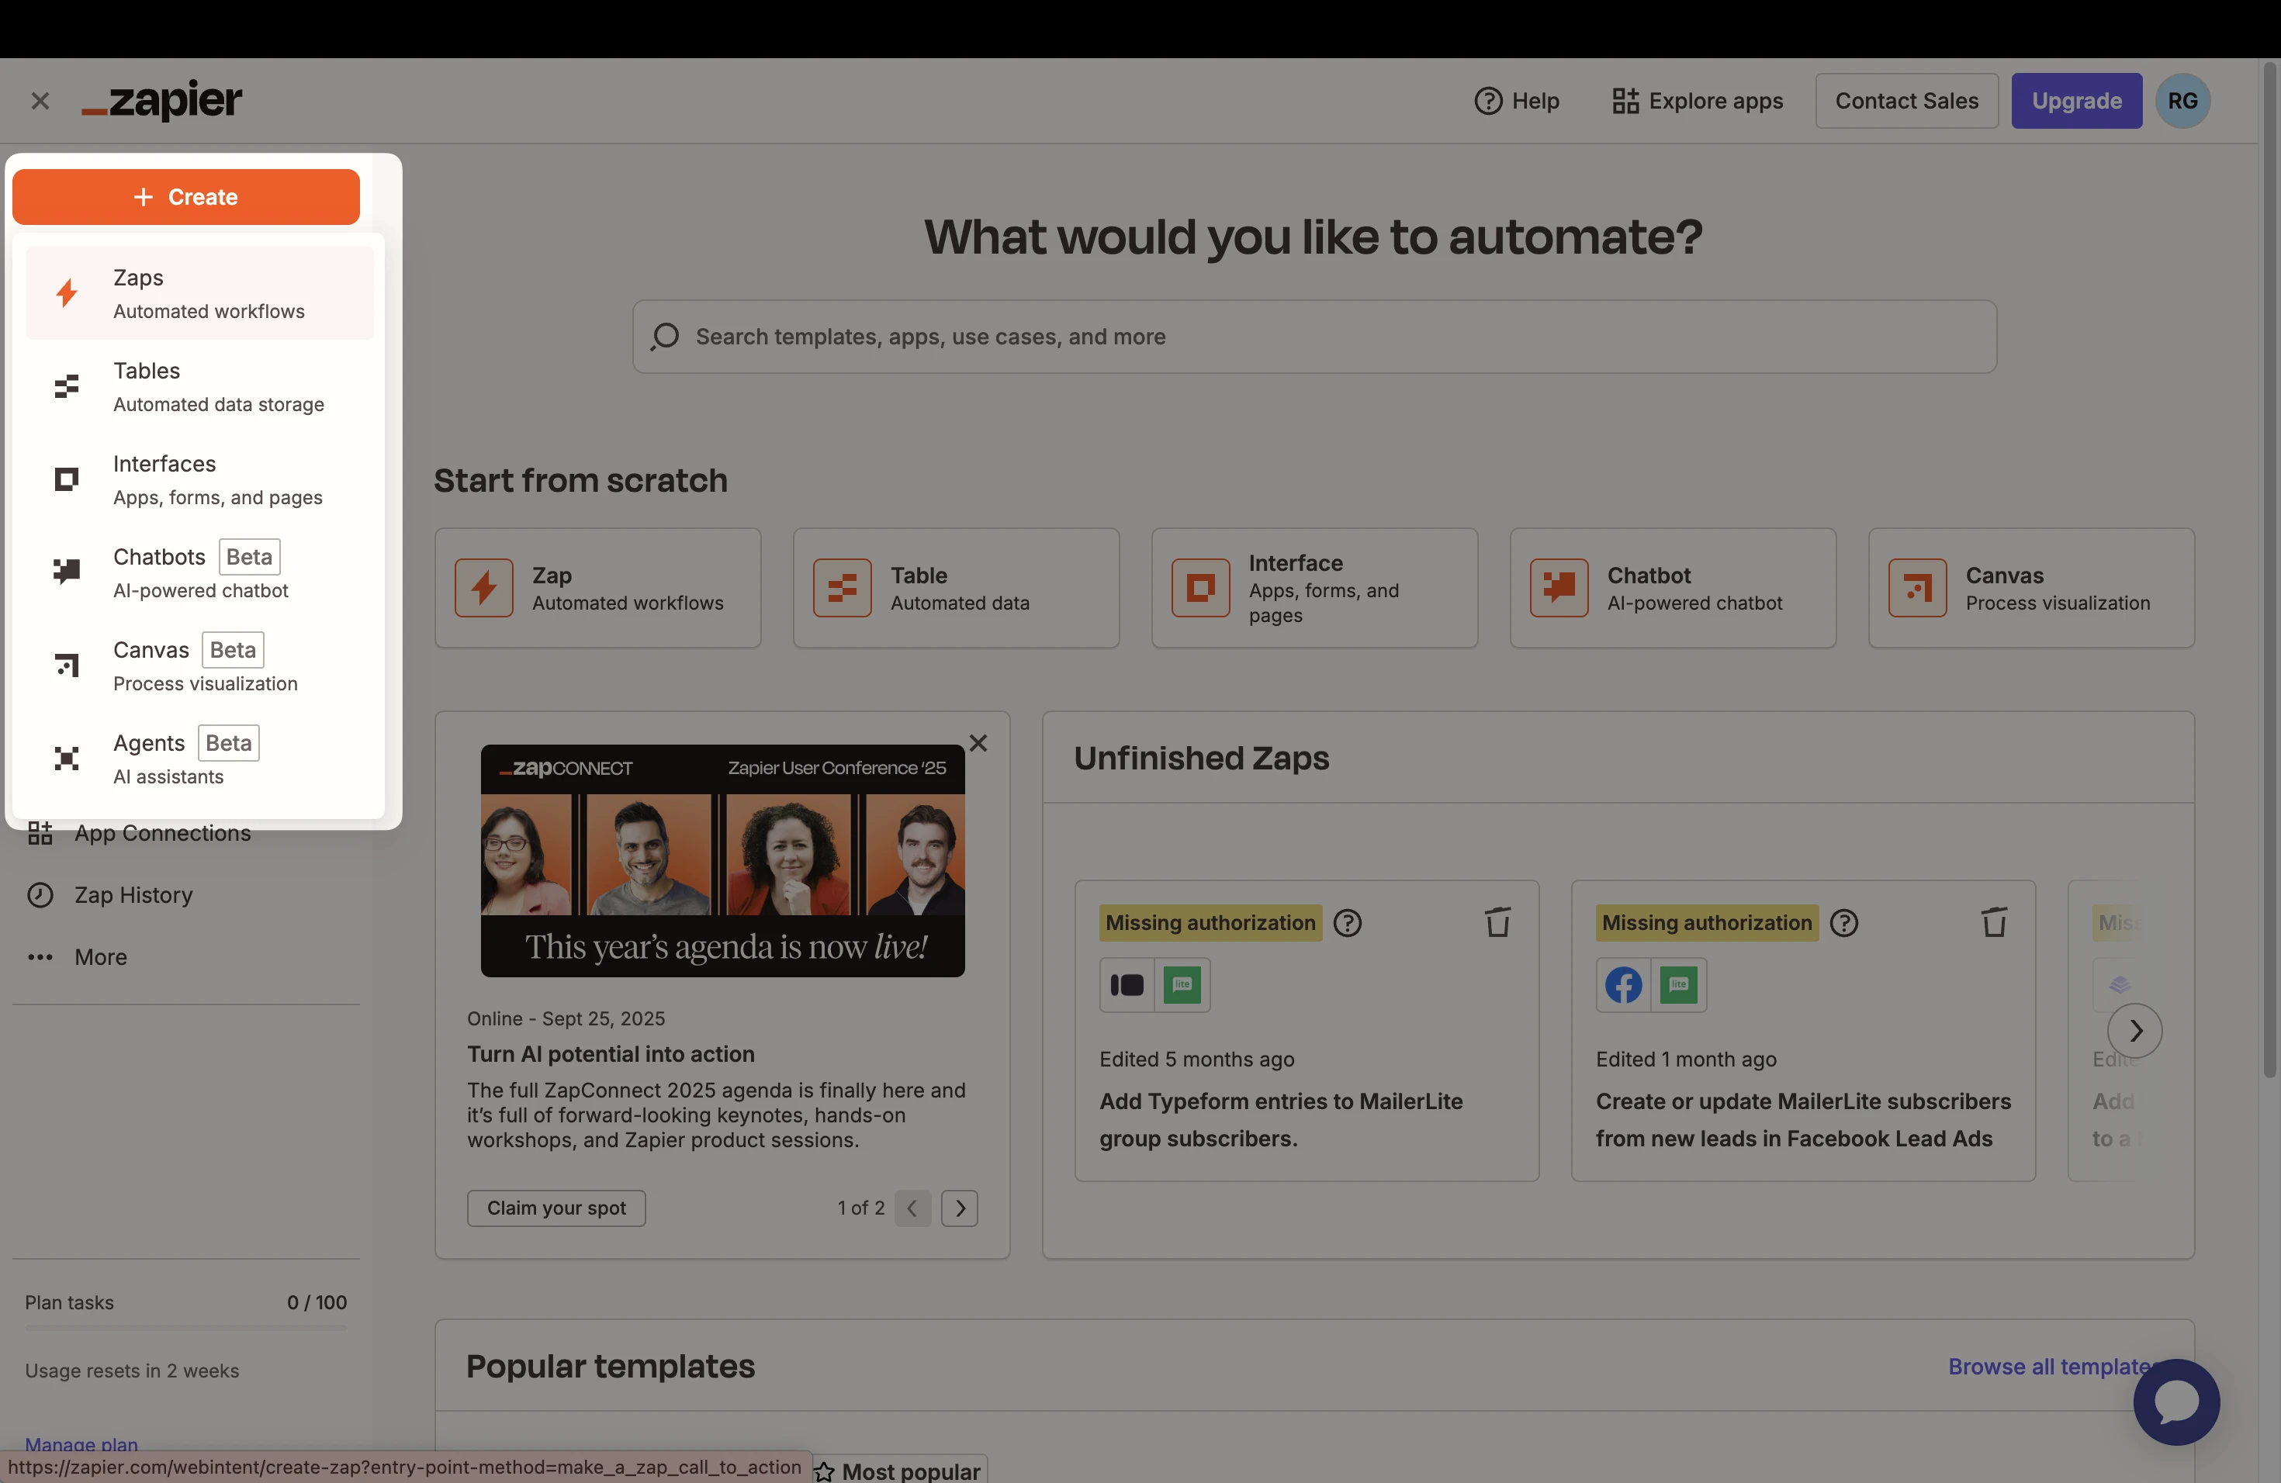Go to the previous promo card

click(912, 1208)
